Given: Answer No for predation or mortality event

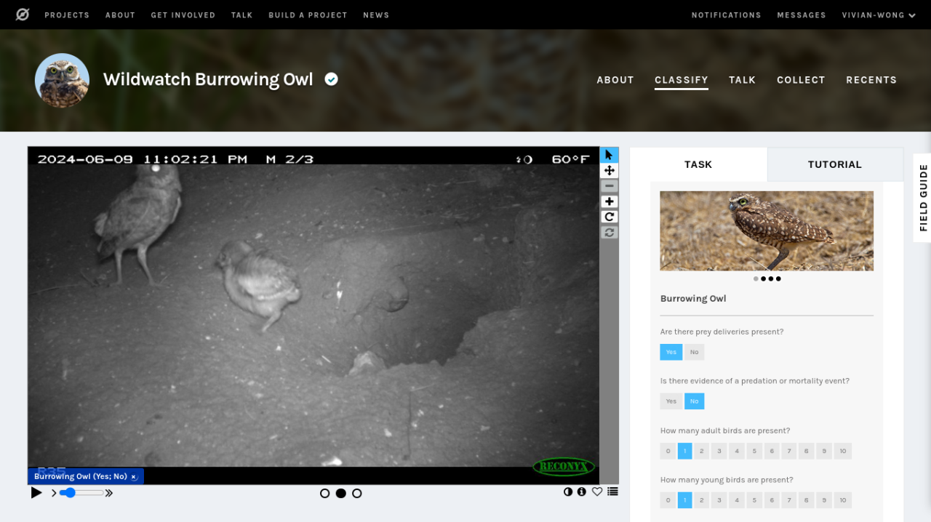Looking at the screenshot, I should click(695, 401).
